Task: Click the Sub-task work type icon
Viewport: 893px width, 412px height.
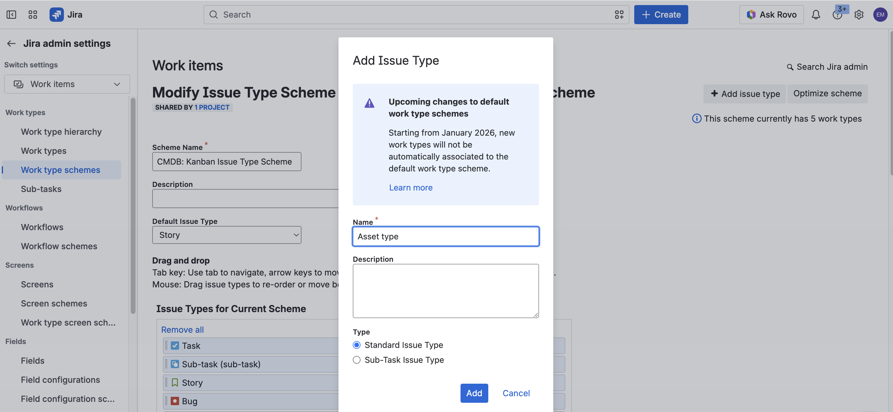Action: pos(175,364)
